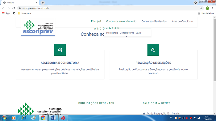
Task: Open the green profile avatar
Action: (x=207, y=8)
